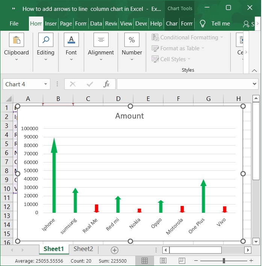263x266 pixels.
Task: Expand the Editing group dropdown
Action: tap(46, 59)
